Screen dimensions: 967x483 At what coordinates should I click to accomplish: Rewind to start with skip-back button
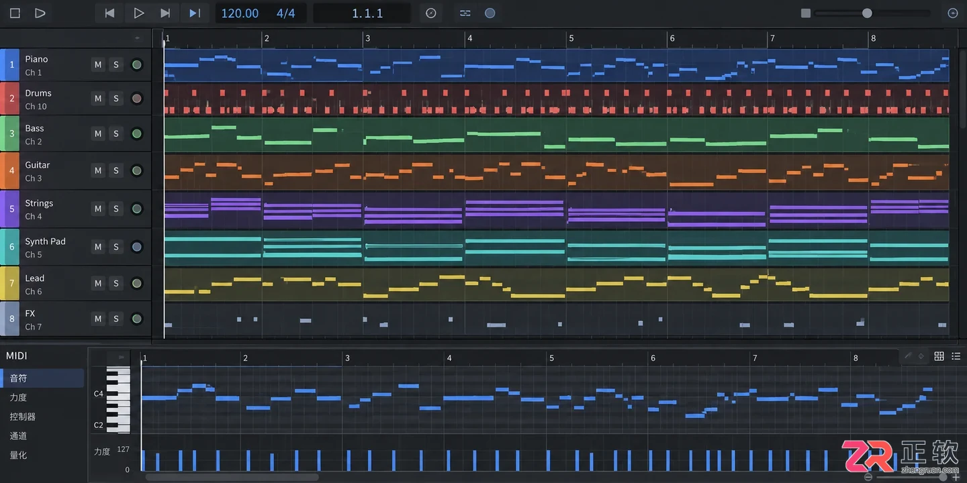click(109, 13)
